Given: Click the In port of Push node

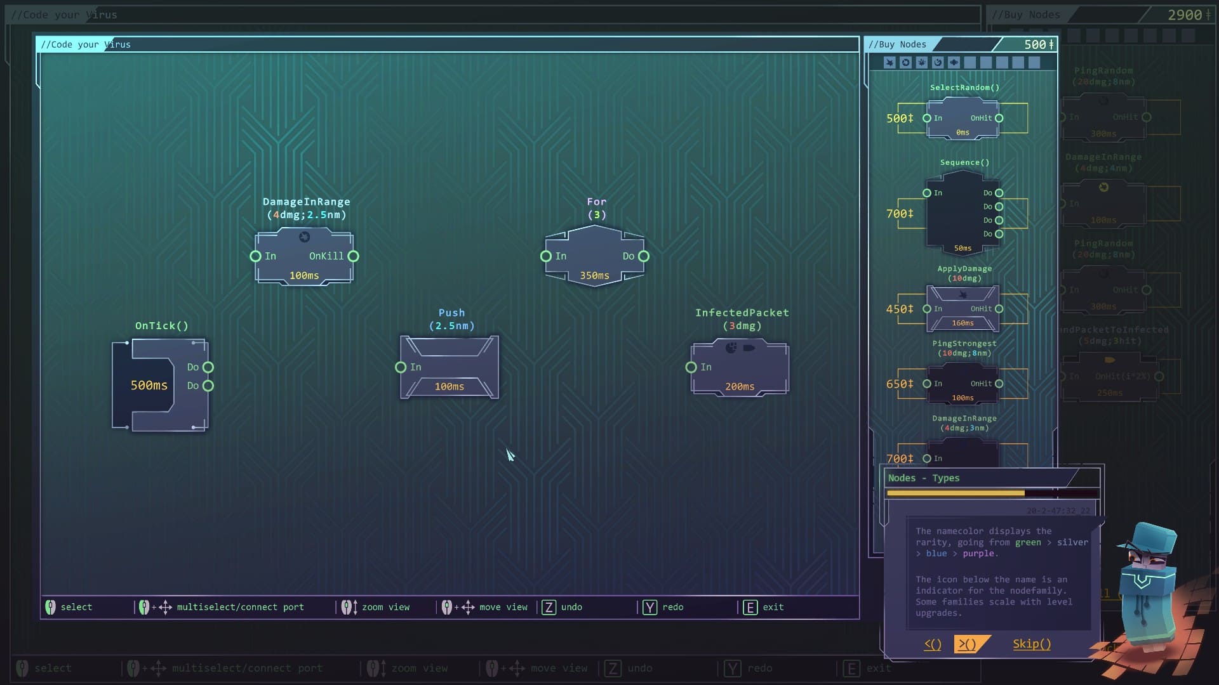Looking at the screenshot, I should point(401,367).
